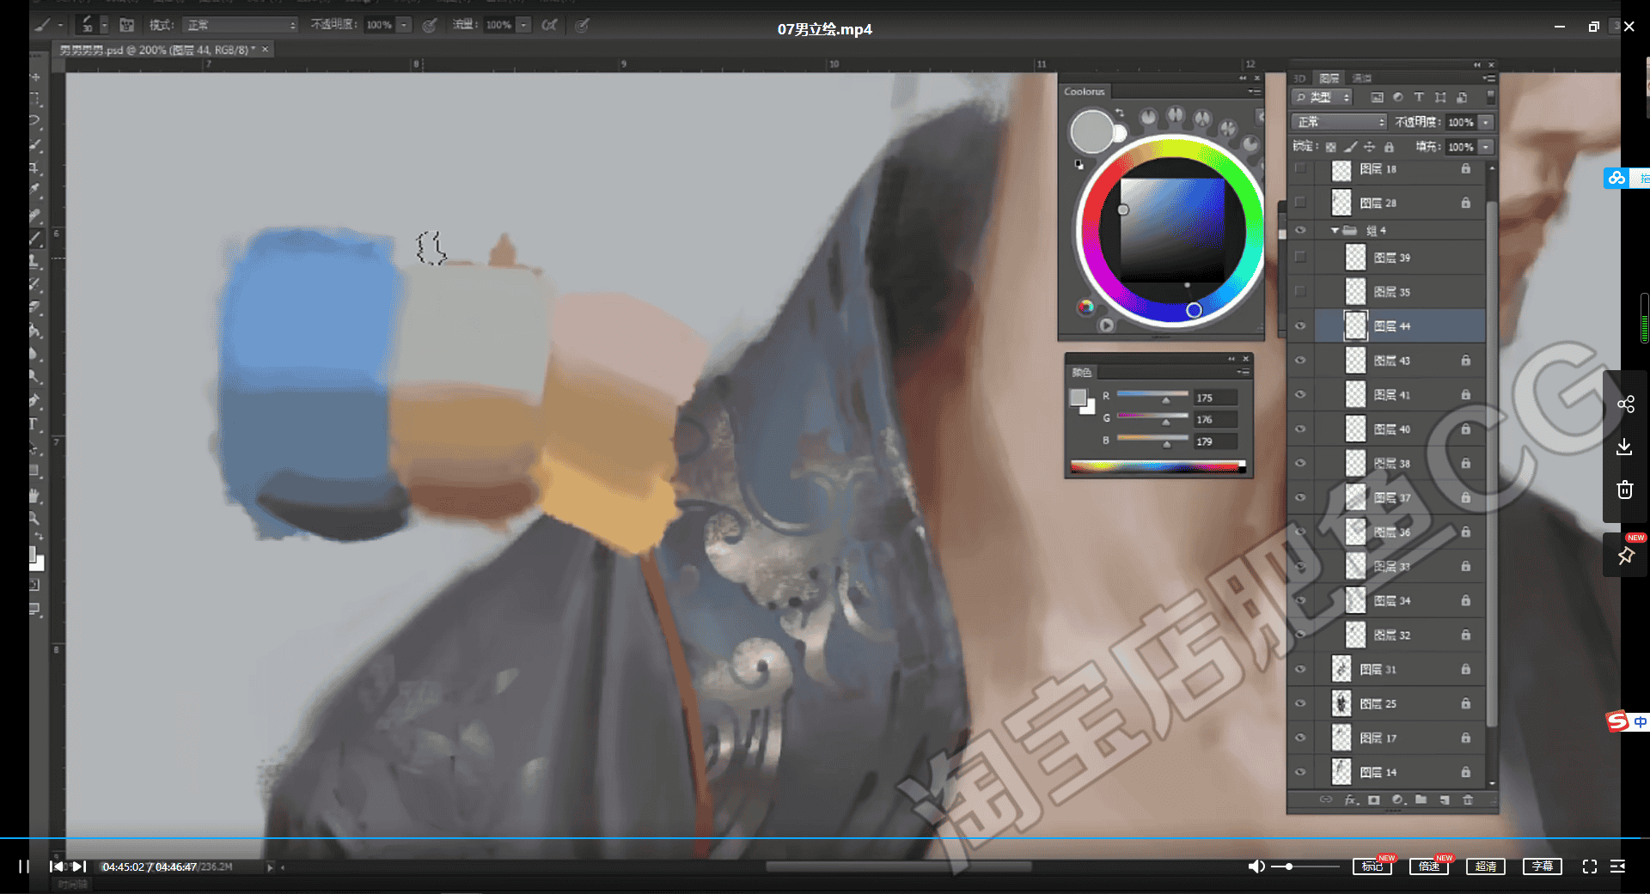Hide group 组 4 with eye icon
Viewport: 1650px width, 894px height.
(1300, 230)
